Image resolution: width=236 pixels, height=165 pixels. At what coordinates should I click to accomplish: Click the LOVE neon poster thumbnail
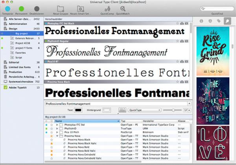pos(213,143)
